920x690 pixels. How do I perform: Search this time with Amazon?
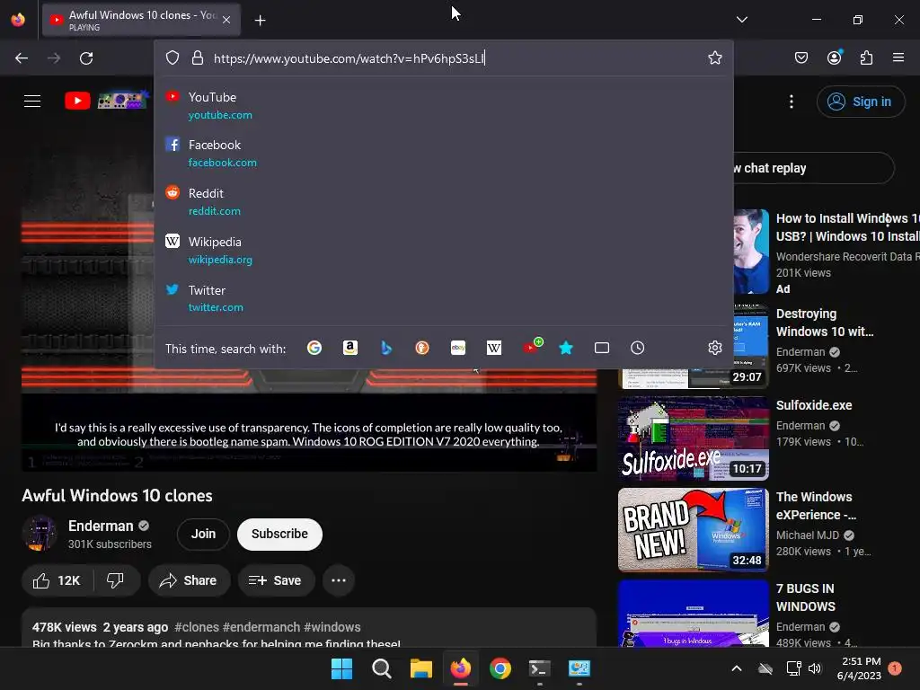click(350, 348)
